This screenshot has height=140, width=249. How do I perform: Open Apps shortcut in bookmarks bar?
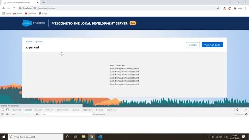[7, 14]
